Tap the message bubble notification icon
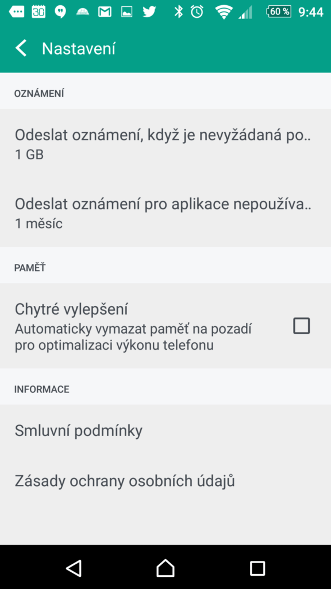The height and width of the screenshot is (589, 331). [17, 12]
